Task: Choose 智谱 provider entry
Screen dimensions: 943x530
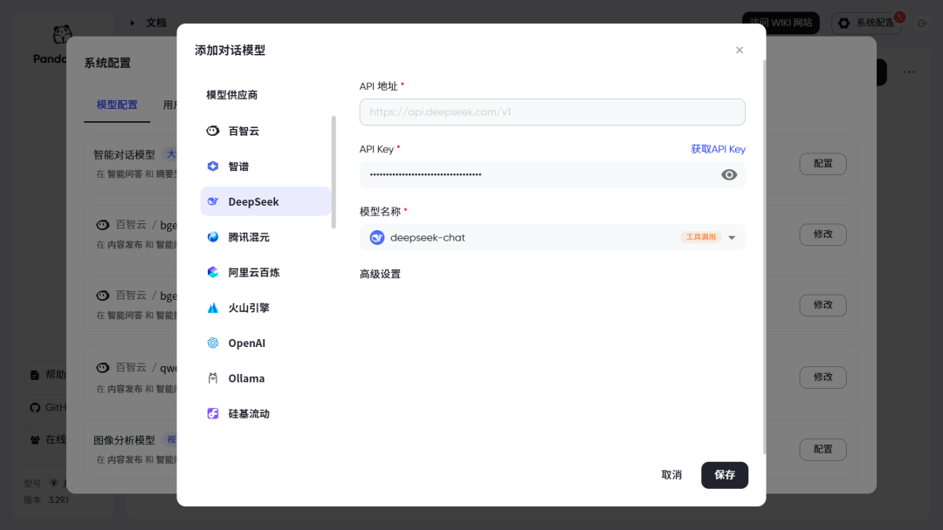Action: (265, 166)
